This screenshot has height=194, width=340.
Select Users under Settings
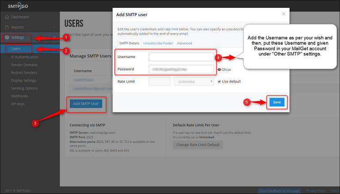point(16,49)
